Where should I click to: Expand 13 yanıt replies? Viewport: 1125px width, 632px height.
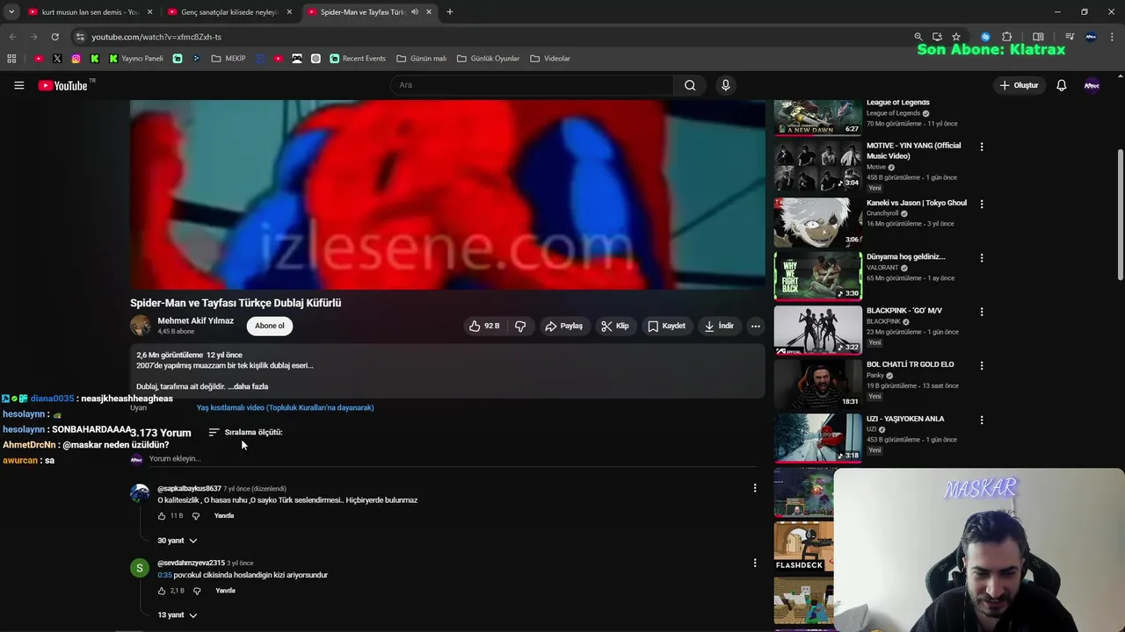[178, 615]
